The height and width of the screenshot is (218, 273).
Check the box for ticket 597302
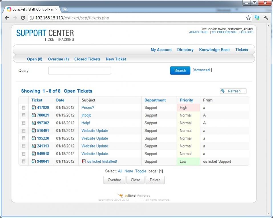23,123
